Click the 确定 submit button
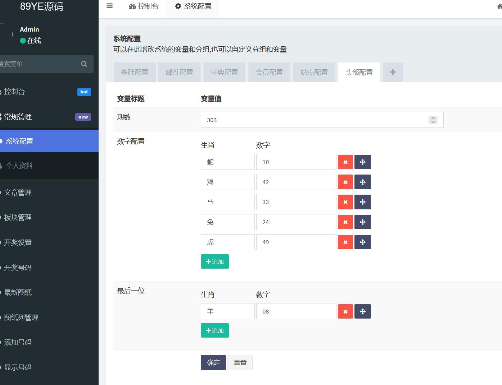Viewport: 502px width, 385px height. (x=213, y=362)
